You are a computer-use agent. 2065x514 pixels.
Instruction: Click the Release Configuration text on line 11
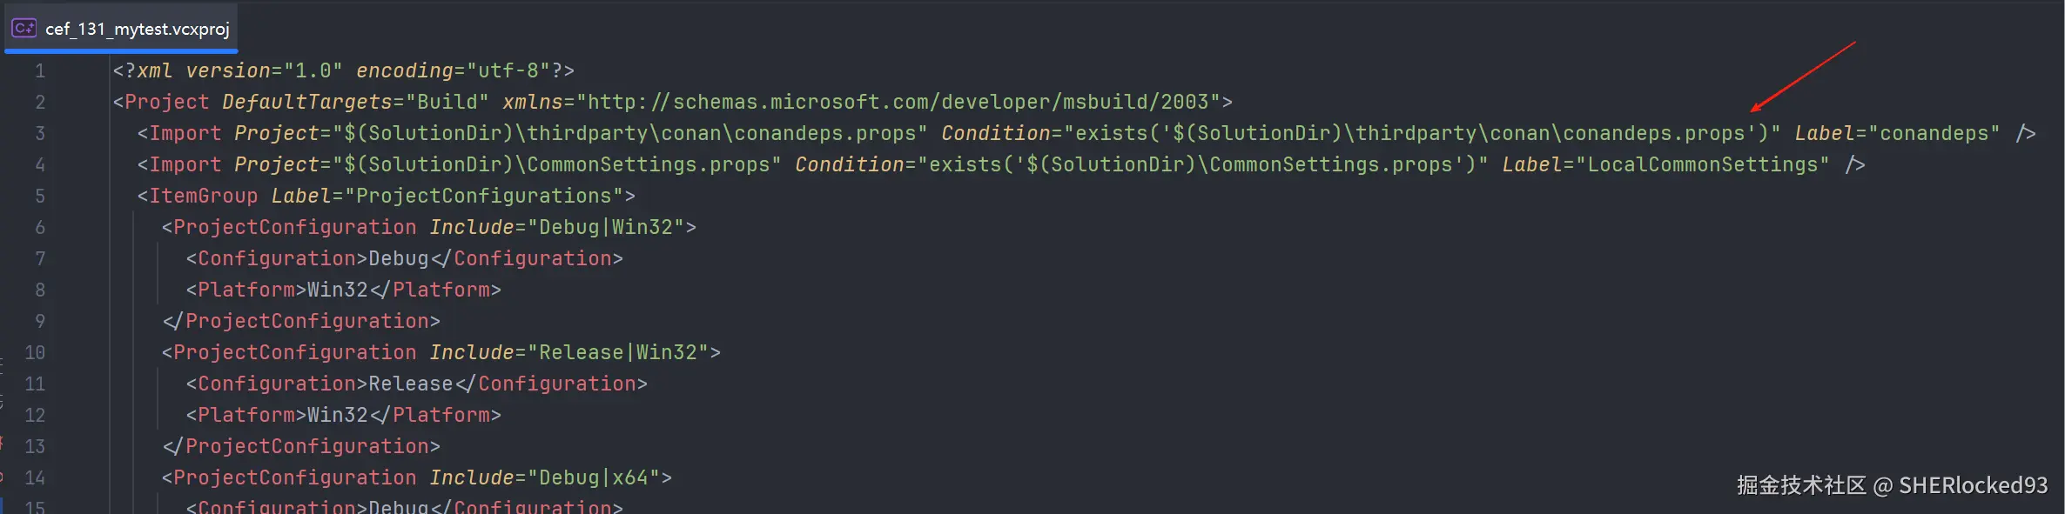pyautogui.click(x=410, y=384)
